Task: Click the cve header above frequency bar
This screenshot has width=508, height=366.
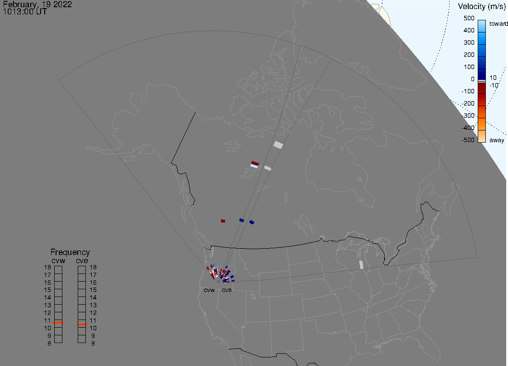Action: [82, 260]
